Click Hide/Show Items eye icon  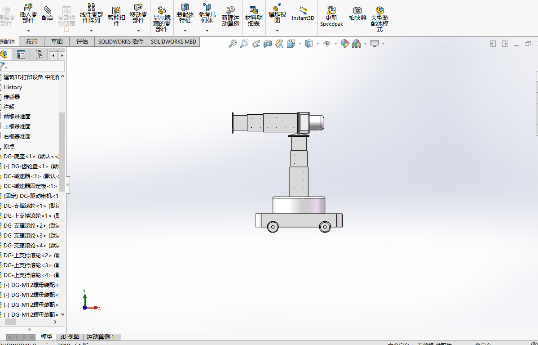click(327, 44)
